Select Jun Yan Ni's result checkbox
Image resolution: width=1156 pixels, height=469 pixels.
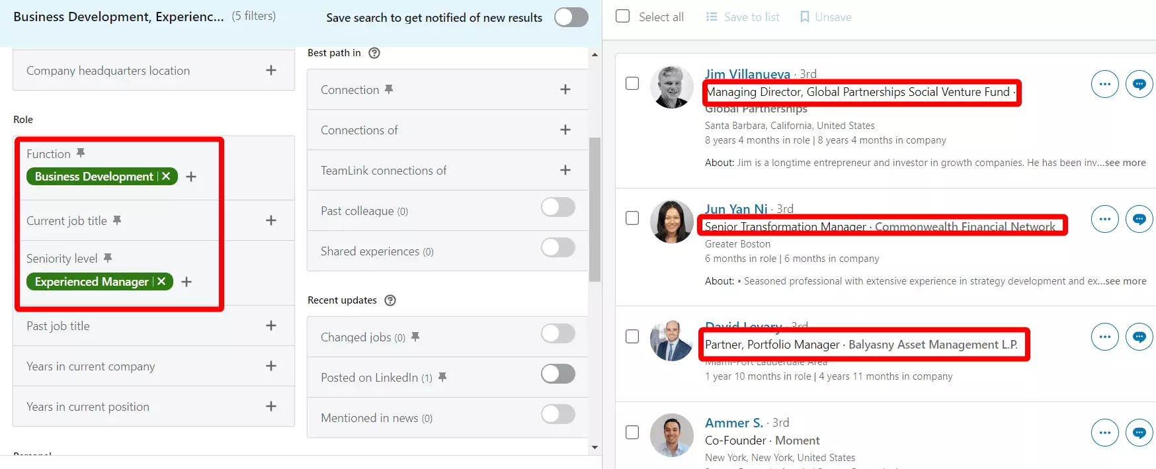[632, 218]
